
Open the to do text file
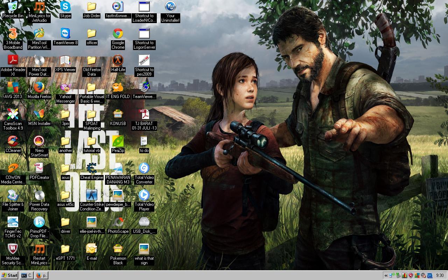144,141
